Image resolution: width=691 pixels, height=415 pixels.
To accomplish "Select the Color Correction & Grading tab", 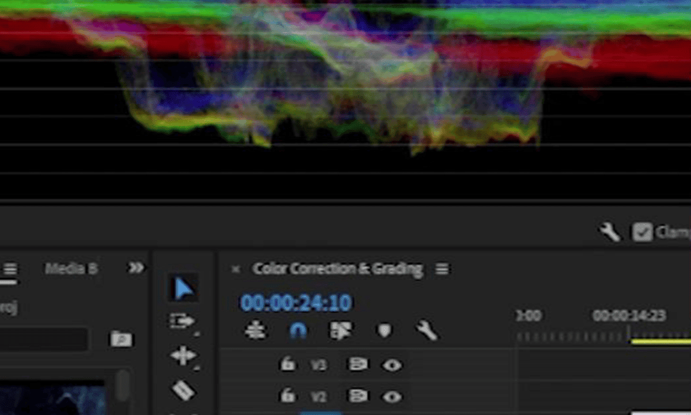I will tap(337, 269).
